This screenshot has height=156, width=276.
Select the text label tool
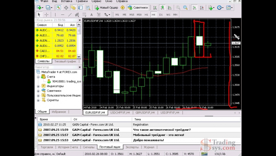(x=99, y=15)
